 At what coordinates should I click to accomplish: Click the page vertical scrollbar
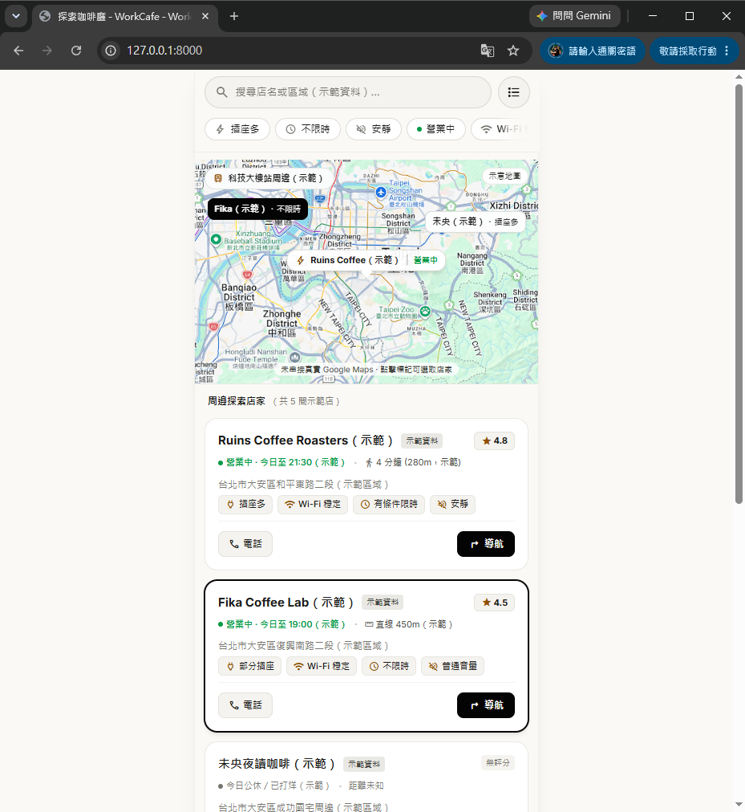click(739, 293)
